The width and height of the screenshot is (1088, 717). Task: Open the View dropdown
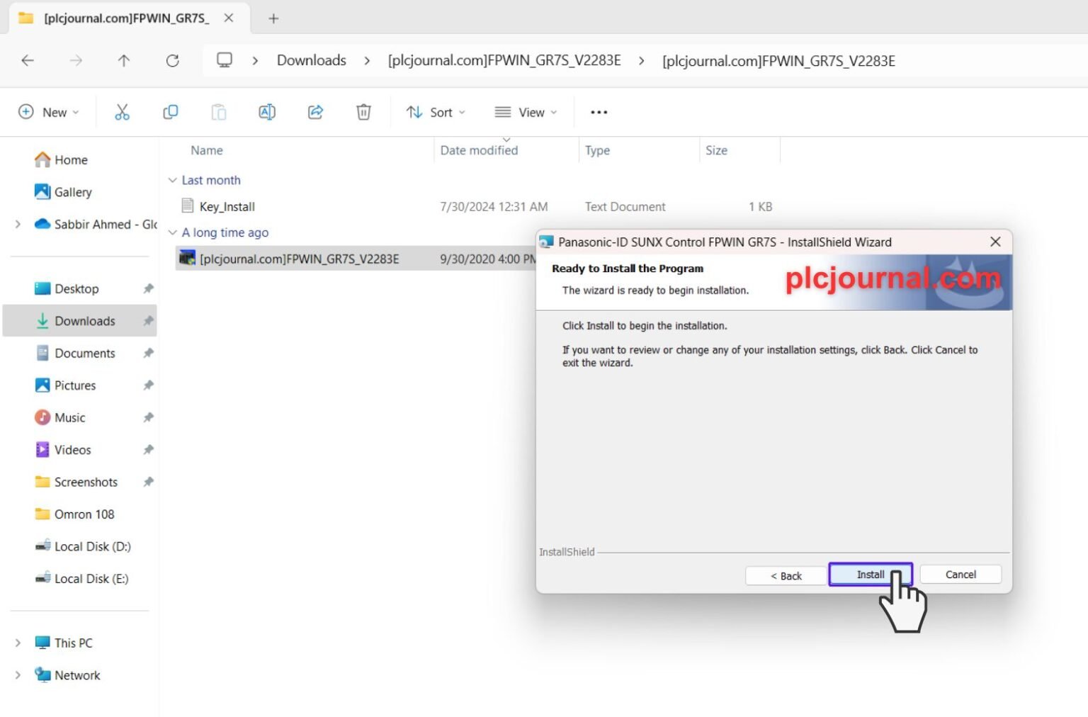point(526,112)
